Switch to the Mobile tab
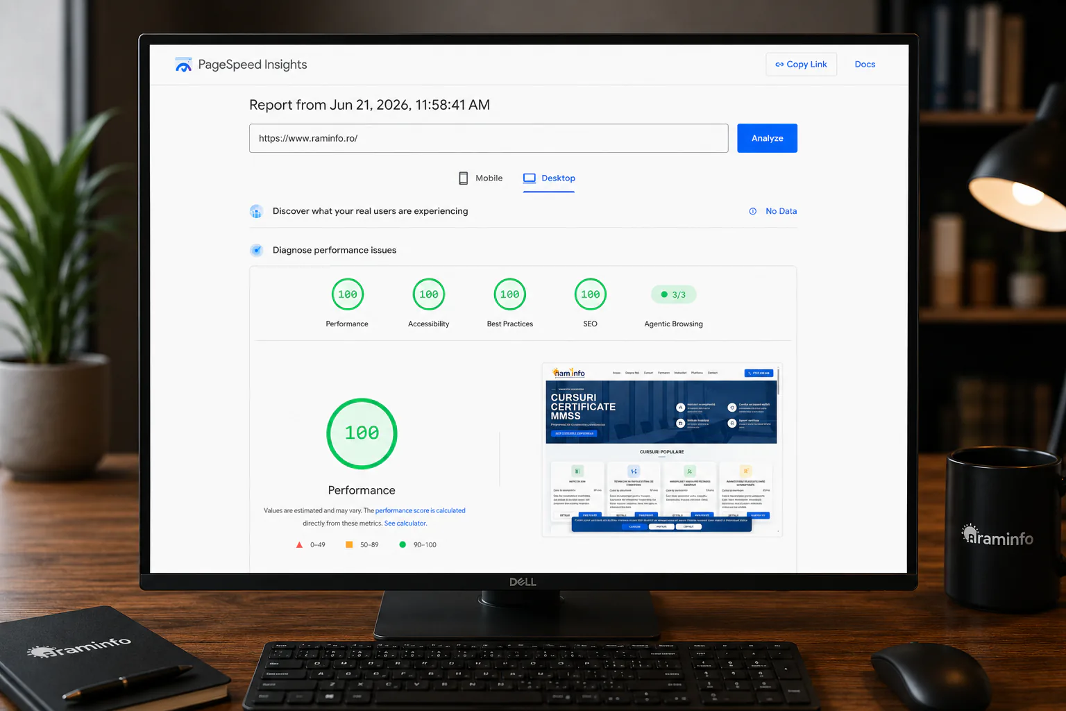This screenshot has height=711, width=1066. [480, 178]
